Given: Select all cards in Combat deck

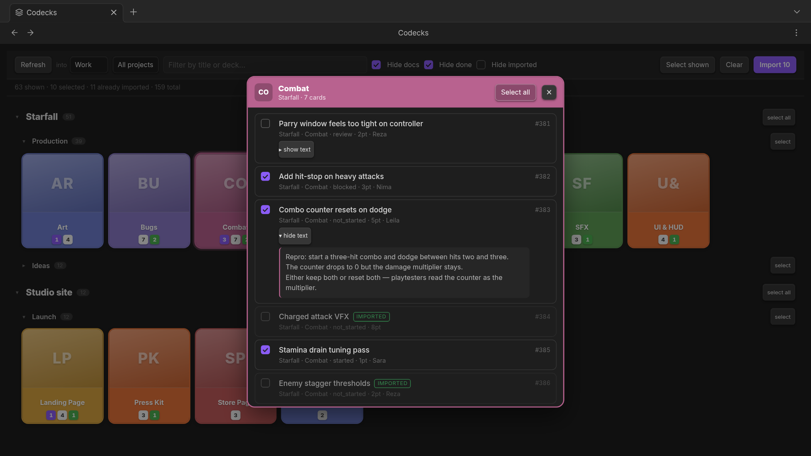Looking at the screenshot, I should pos(515,92).
